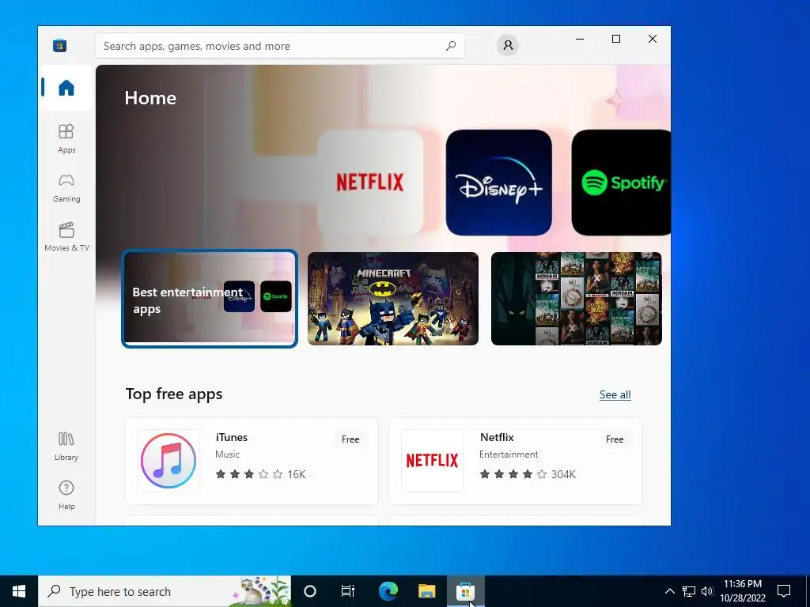Screen dimensions: 810x607
Task: Follow the See all link
Action: pyautogui.click(x=615, y=395)
